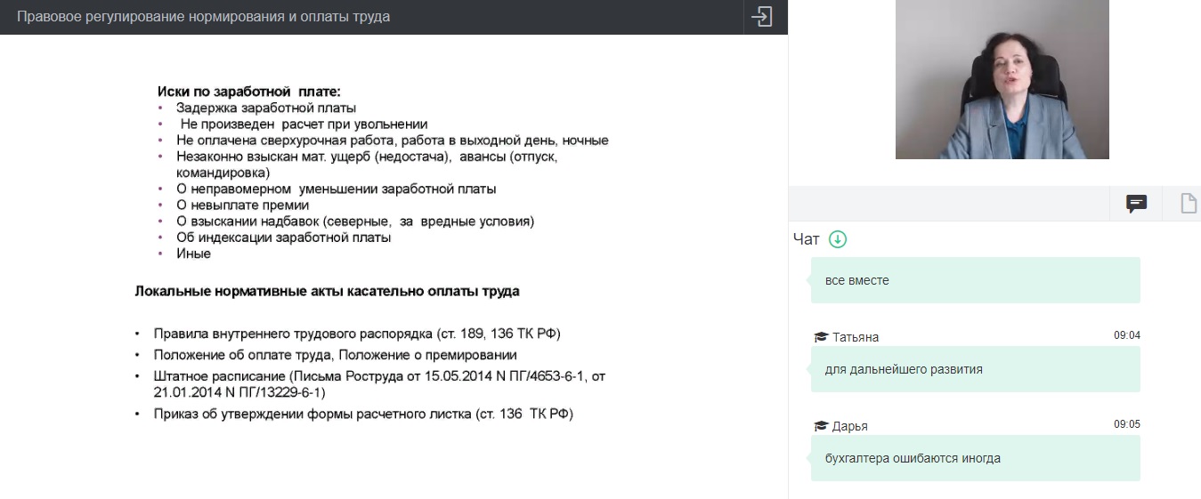Open the Татьяна username in chat
This screenshot has height=499, width=1201.
click(856, 337)
